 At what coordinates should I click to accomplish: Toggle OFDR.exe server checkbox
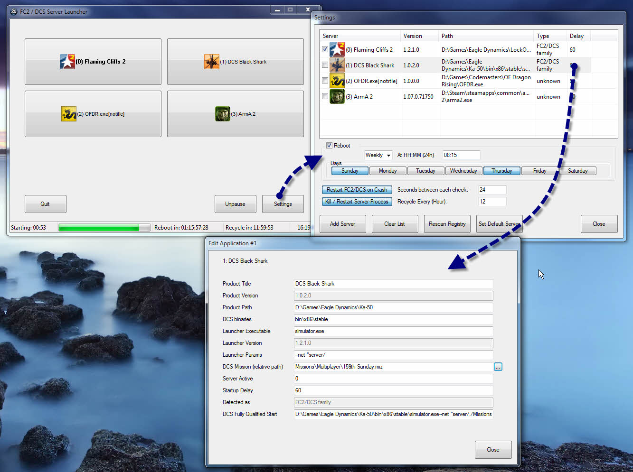point(325,81)
